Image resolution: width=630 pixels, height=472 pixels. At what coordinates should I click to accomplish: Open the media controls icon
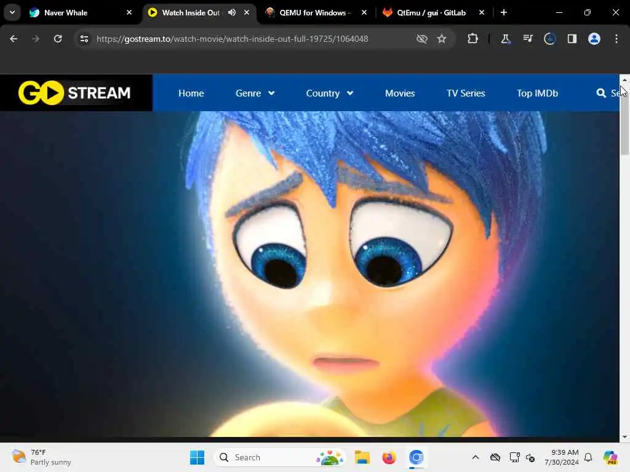click(527, 39)
